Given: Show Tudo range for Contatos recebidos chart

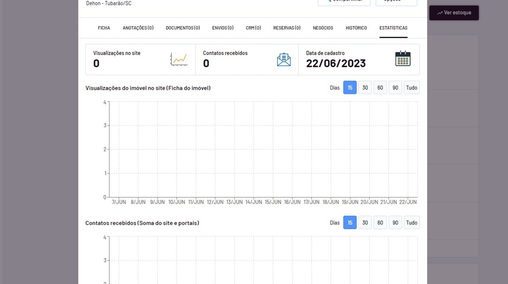Looking at the screenshot, I should pyautogui.click(x=411, y=222).
